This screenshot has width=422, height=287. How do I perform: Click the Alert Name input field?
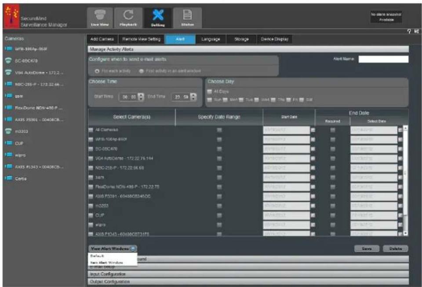coord(383,59)
